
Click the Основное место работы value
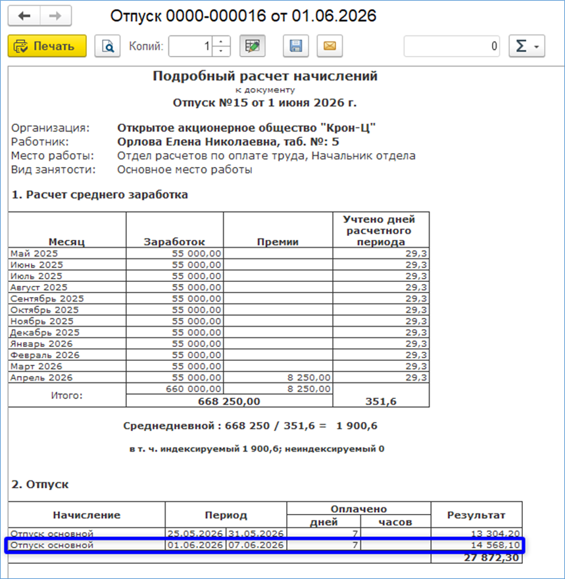(185, 170)
